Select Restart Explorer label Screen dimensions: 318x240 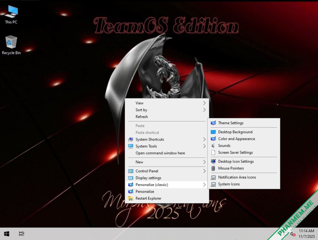coord(148,198)
